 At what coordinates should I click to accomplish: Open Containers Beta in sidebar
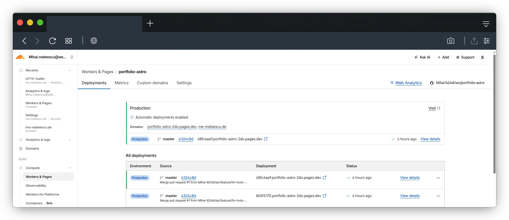coord(40,203)
